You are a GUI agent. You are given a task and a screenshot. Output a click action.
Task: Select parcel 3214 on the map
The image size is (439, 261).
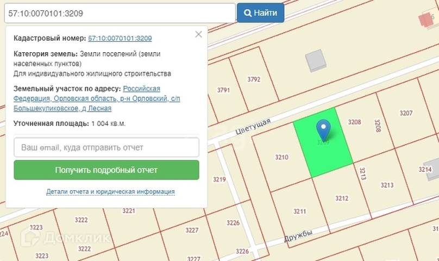click(x=425, y=169)
